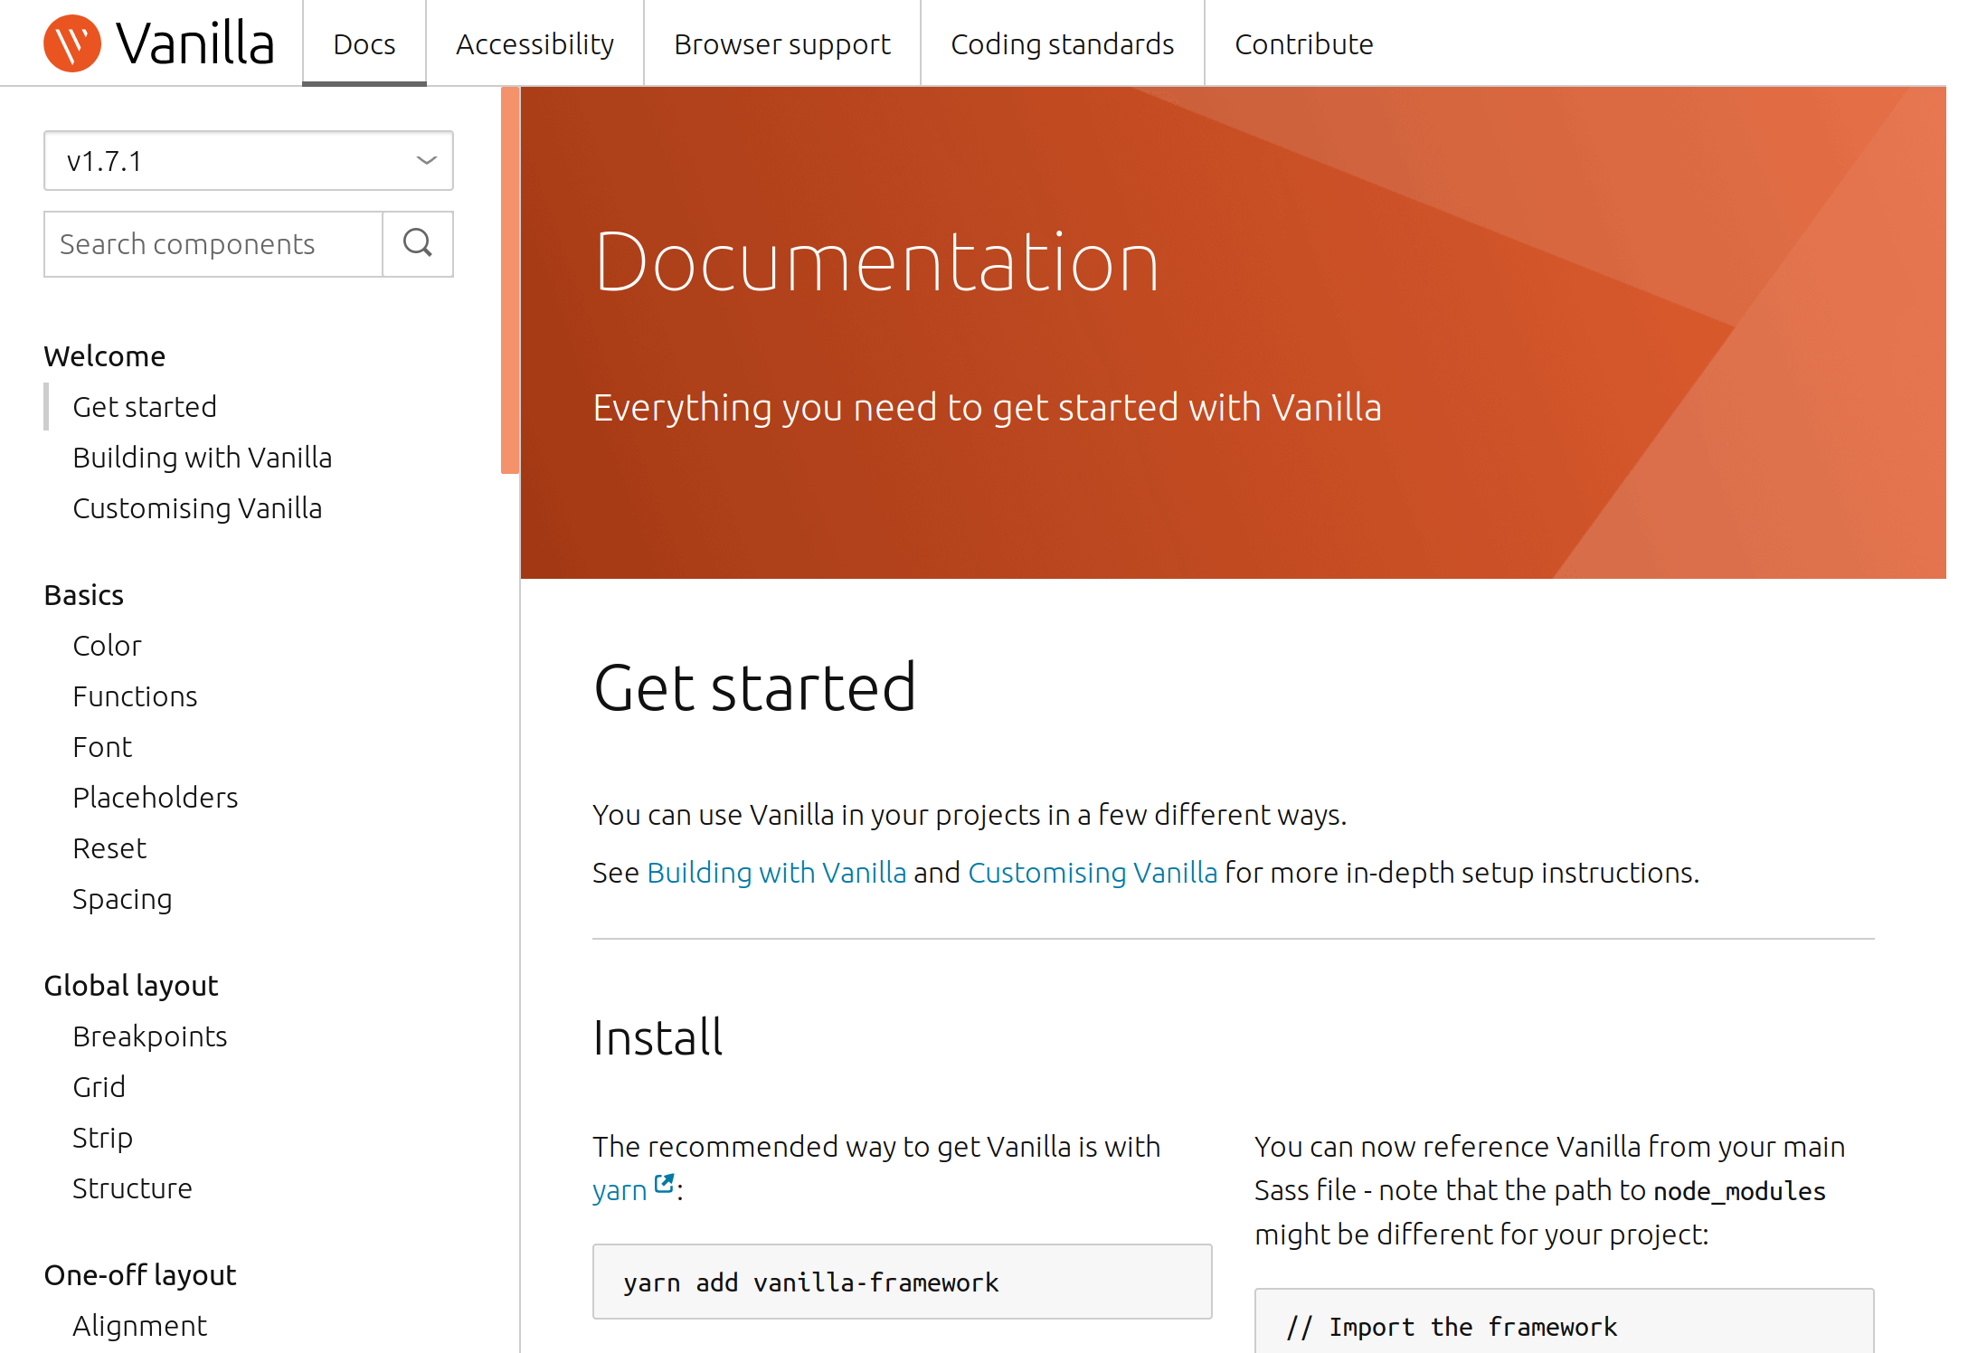Screen dimensions: 1968x1353
Task: Click the Contribute menu item
Action: click(x=1304, y=43)
